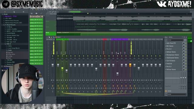This screenshot has width=194, height=109.
Task: Click the Master track volume fader
Action: (52, 65)
